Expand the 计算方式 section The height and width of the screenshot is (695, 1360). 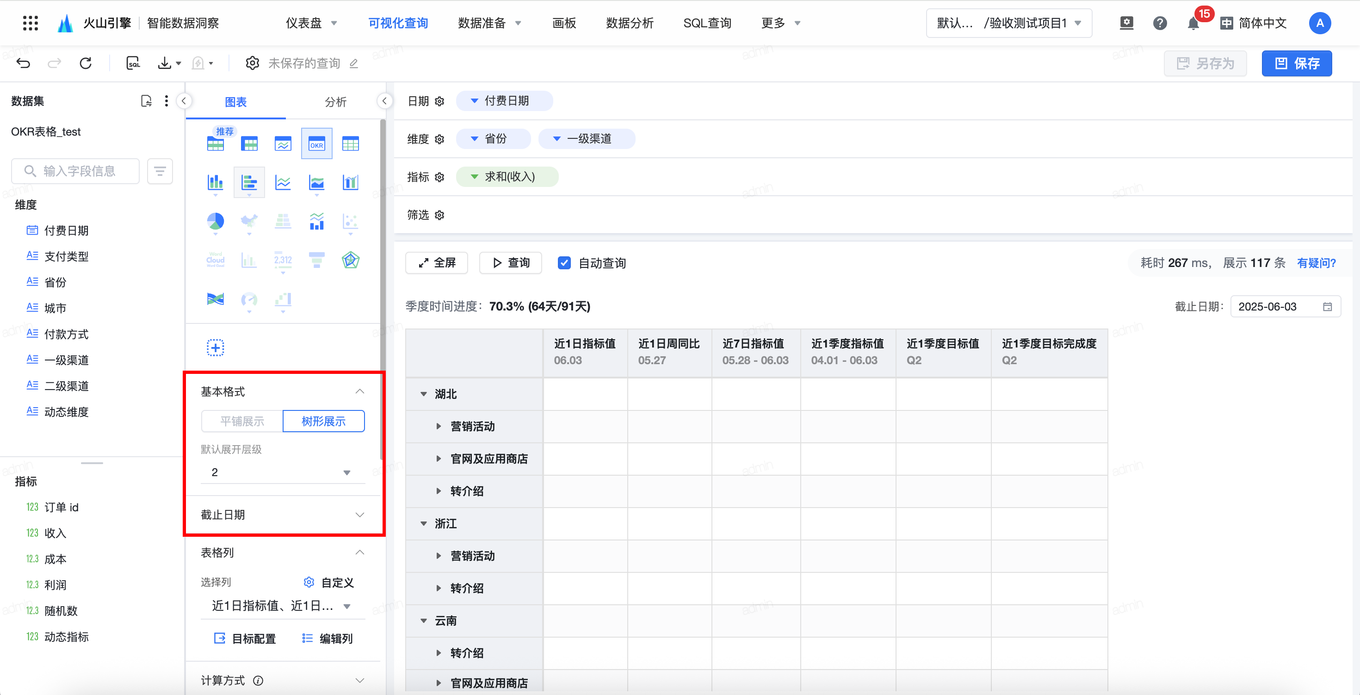[x=359, y=681]
